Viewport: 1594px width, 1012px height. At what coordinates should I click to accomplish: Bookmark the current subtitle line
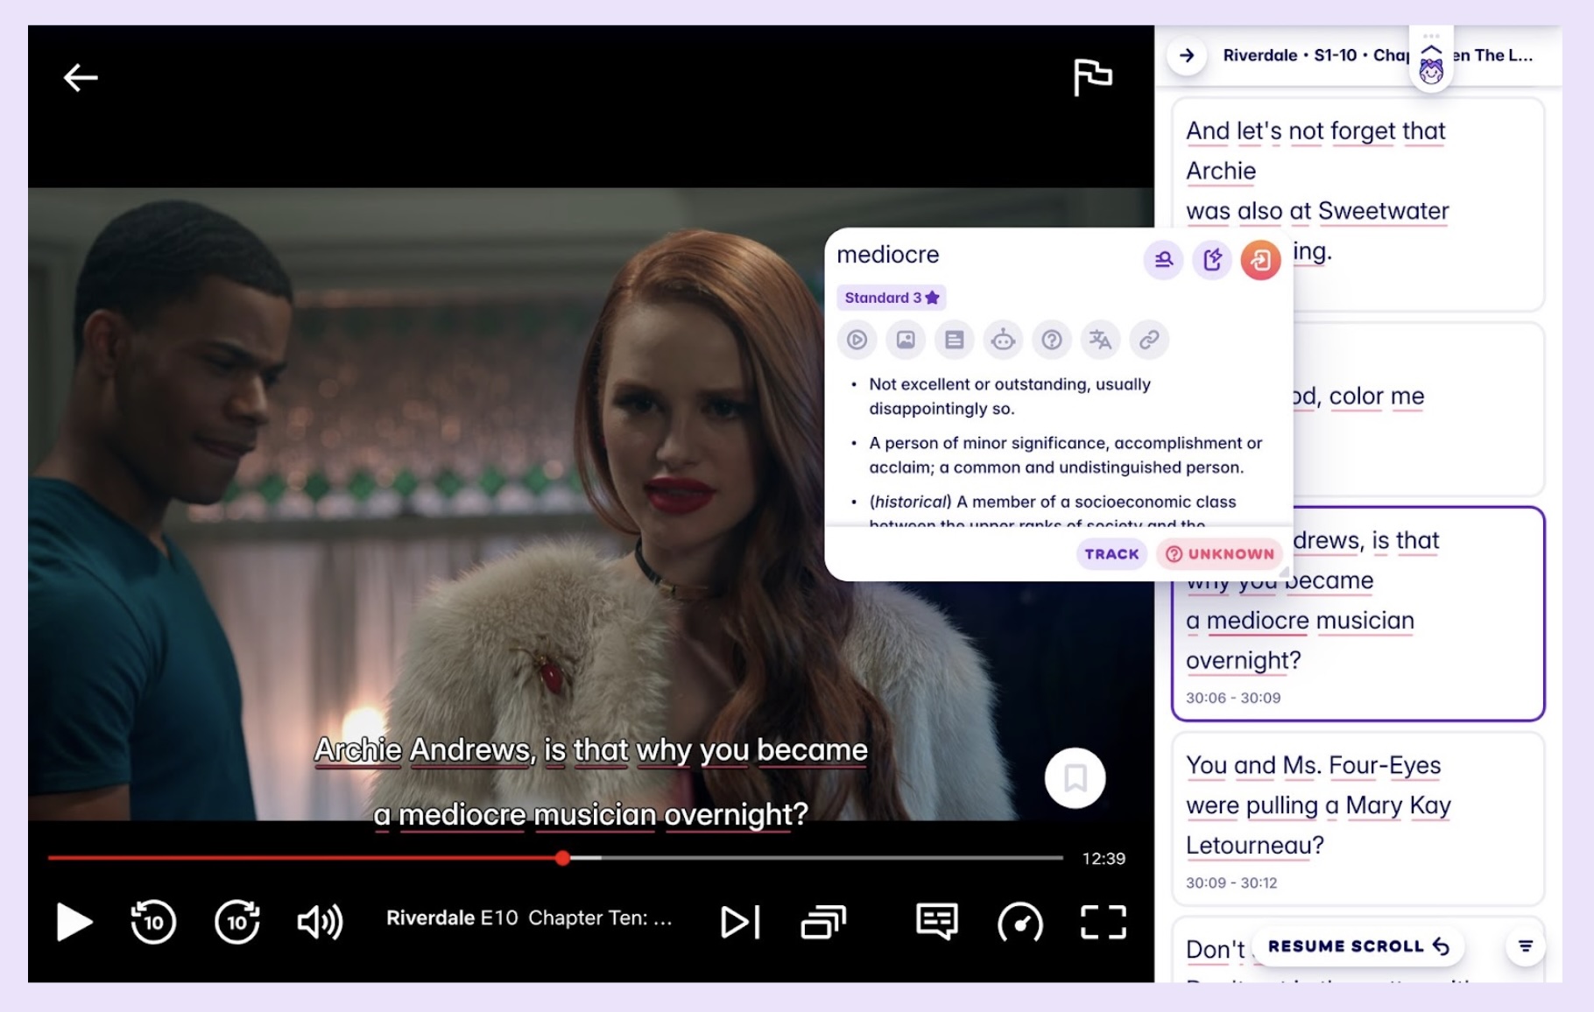1075,778
